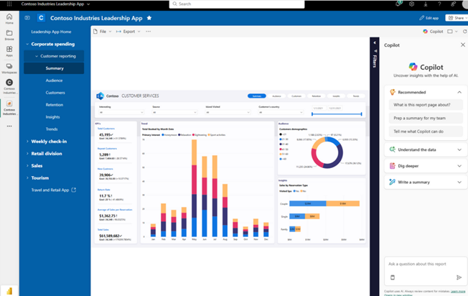Switch to the Customers pill in the report
468x296 pixels.
point(296,96)
